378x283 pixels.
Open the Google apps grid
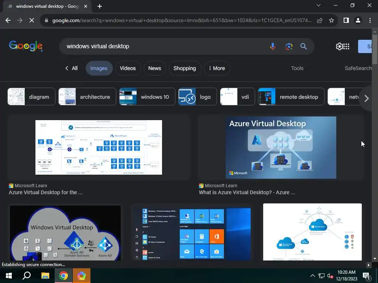[346, 46]
